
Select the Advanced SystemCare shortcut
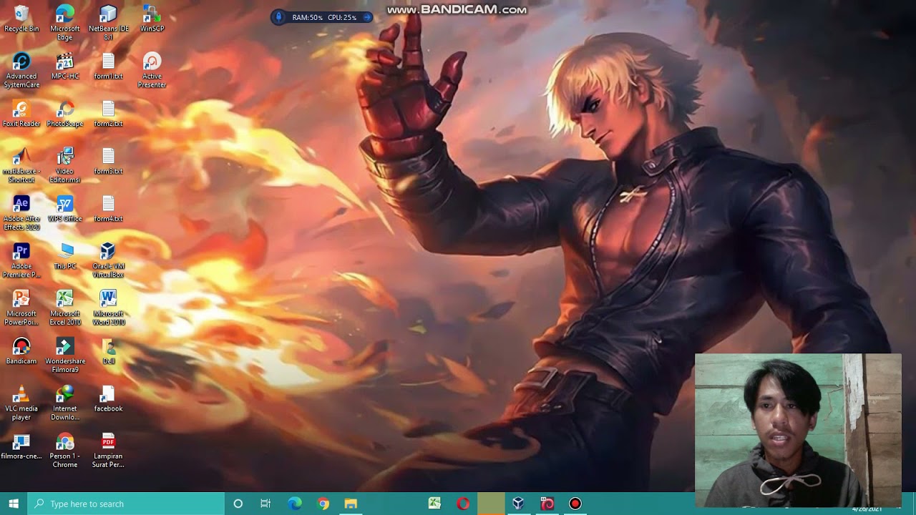pyautogui.click(x=21, y=70)
